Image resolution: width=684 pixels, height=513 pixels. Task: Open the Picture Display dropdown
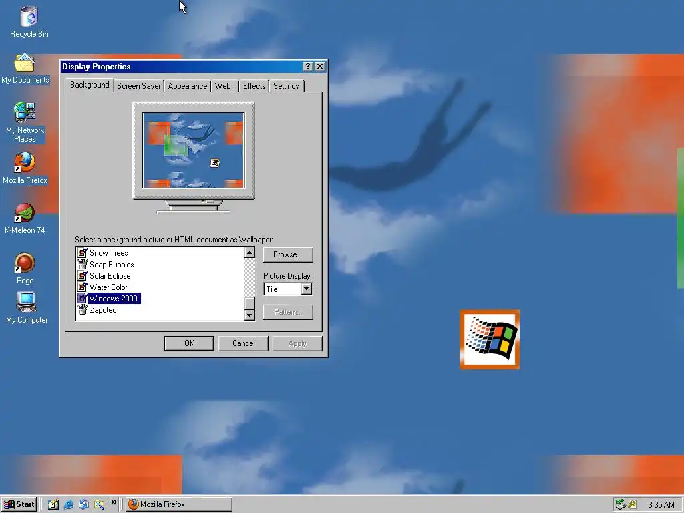(x=306, y=289)
